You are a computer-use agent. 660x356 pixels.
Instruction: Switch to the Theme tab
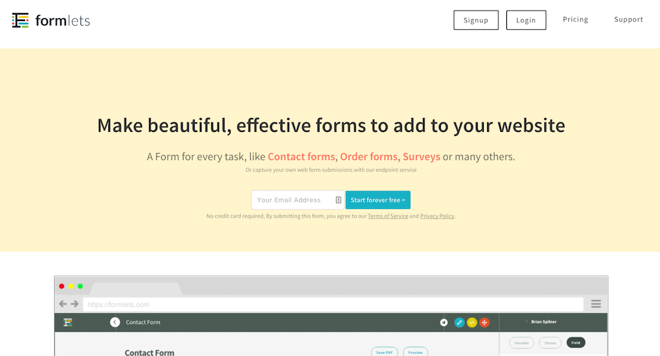(x=550, y=343)
